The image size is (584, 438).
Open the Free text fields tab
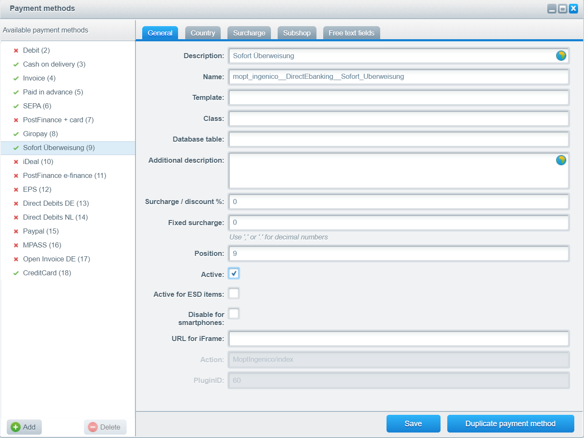[x=351, y=33]
